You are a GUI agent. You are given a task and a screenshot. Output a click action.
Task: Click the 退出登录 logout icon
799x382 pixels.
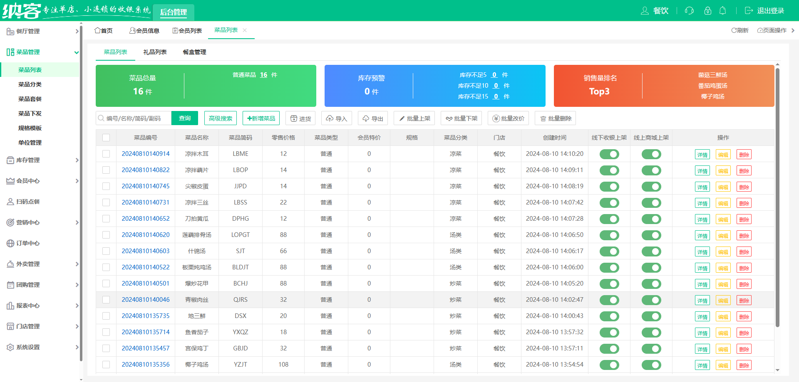click(749, 11)
